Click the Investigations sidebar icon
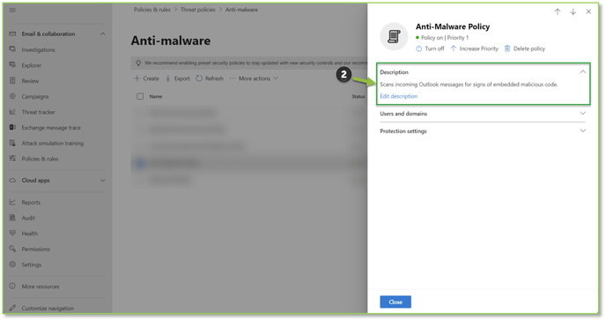Screen dimensions: 606x321 (x=12, y=49)
